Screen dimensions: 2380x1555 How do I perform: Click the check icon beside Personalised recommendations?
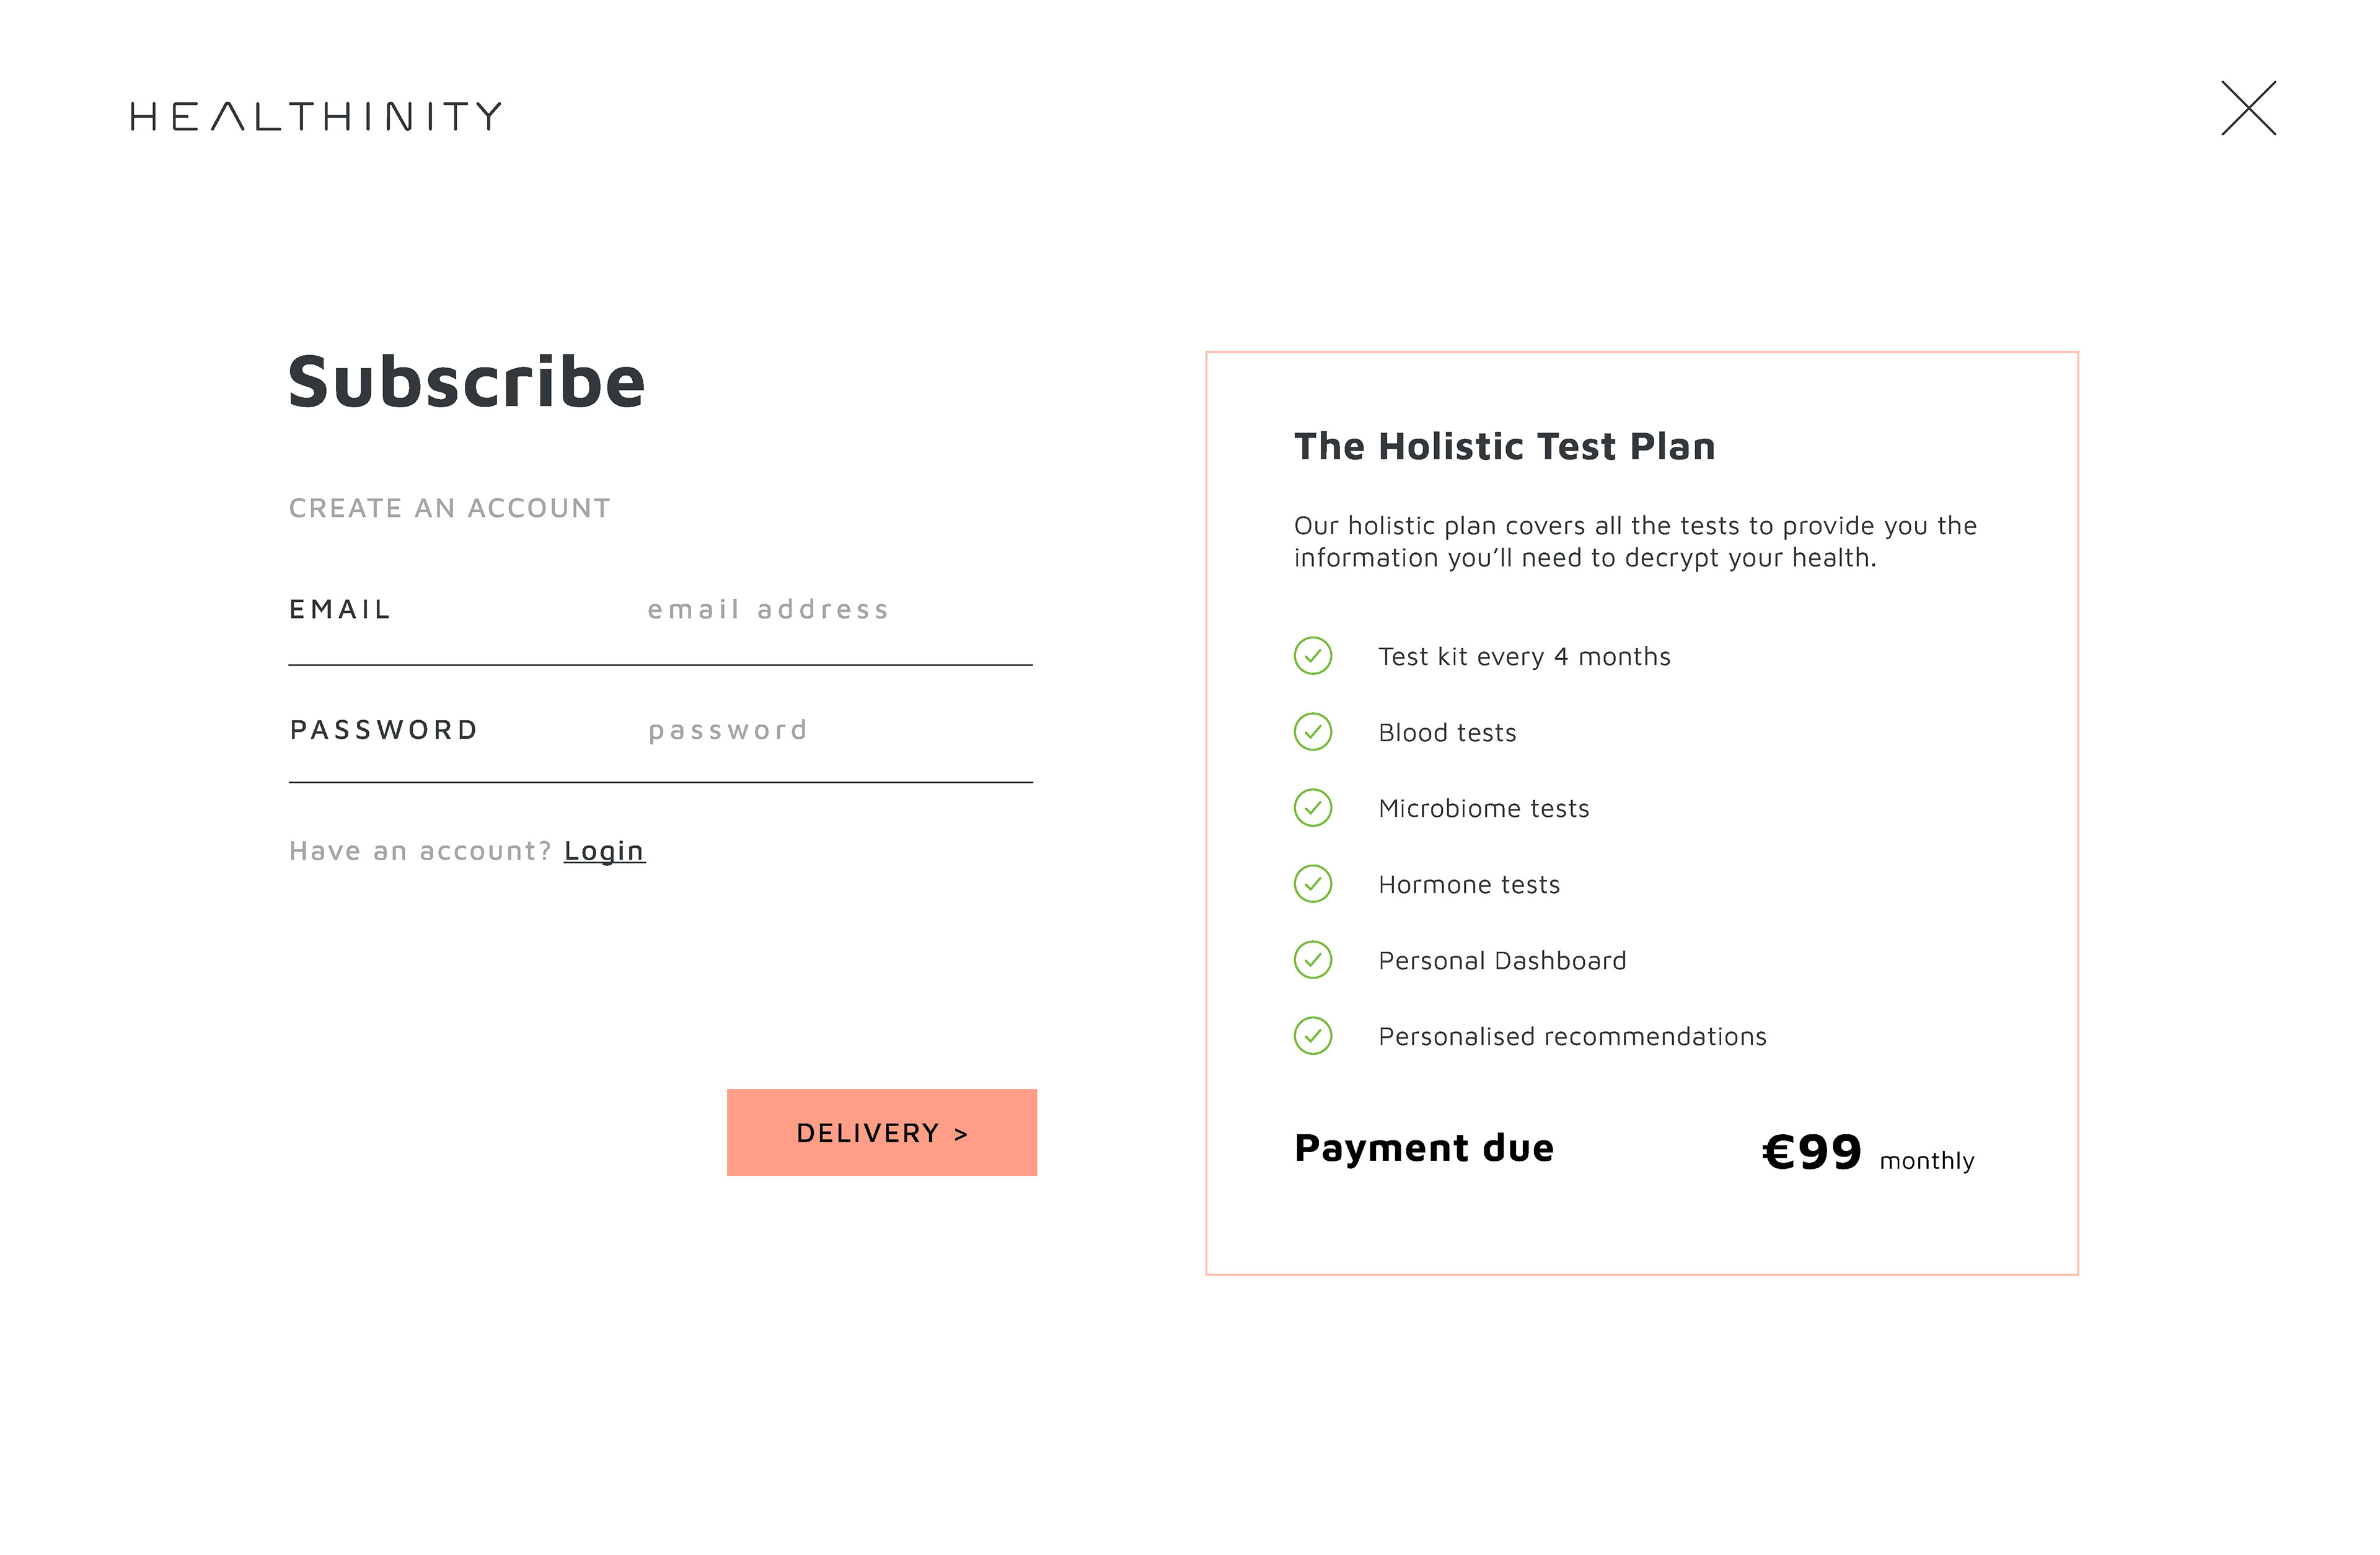[x=1313, y=1036]
